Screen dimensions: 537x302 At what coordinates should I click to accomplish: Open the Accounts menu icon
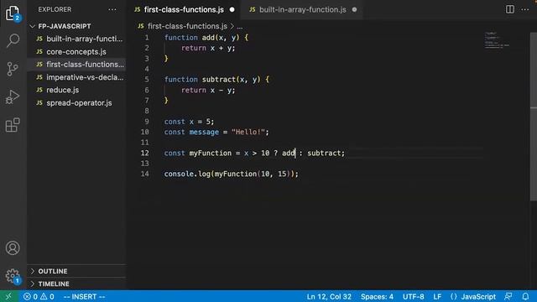(13, 248)
